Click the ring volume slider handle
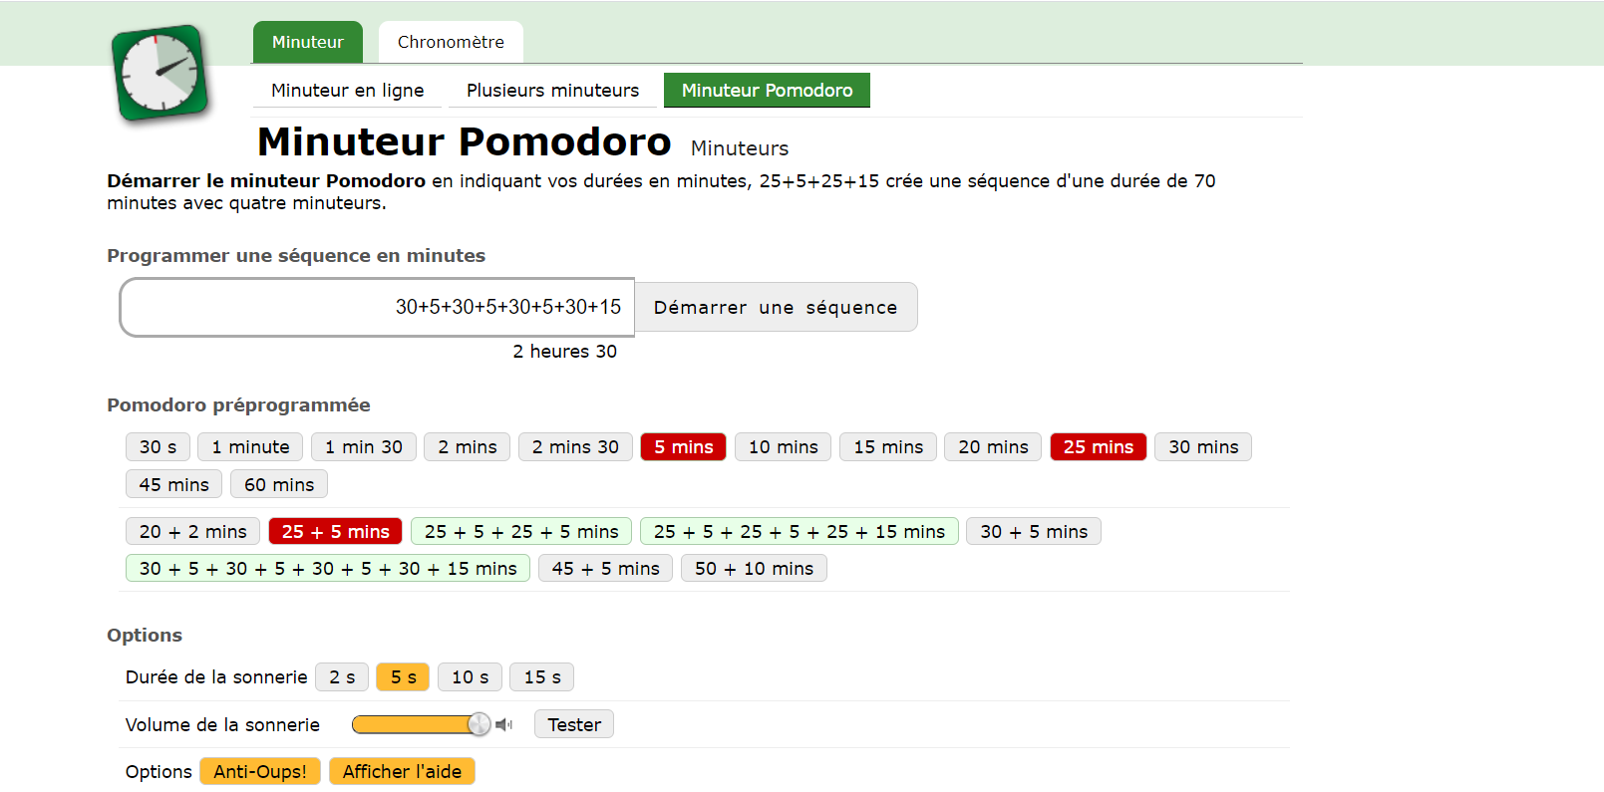The image size is (1604, 792). [x=479, y=724]
